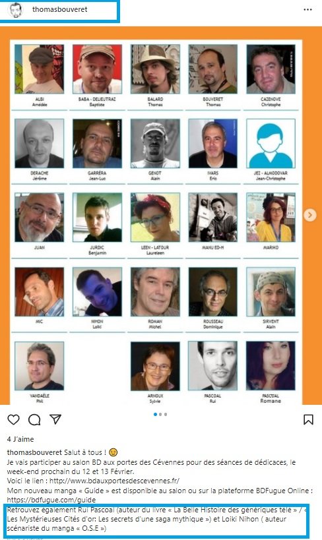This screenshot has width=322, height=540.
Task: Open thomasbouveret username in header
Action: [x=60, y=10]
